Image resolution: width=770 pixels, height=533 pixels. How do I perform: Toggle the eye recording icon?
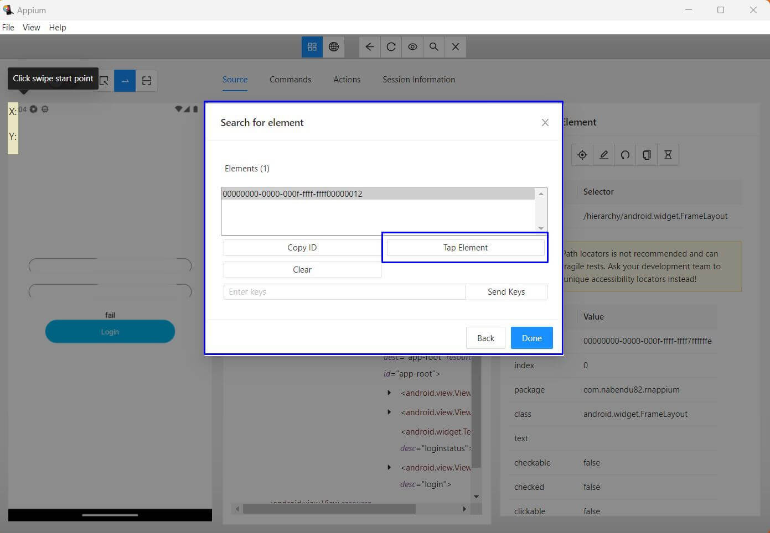pyautogui.click(x=412, y=47)
